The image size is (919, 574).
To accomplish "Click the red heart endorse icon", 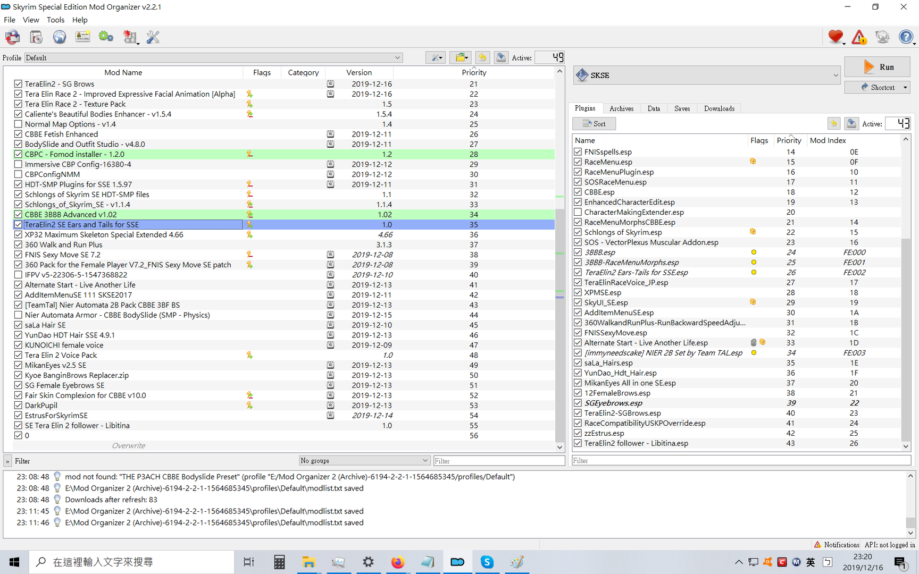I will (836, 37).
